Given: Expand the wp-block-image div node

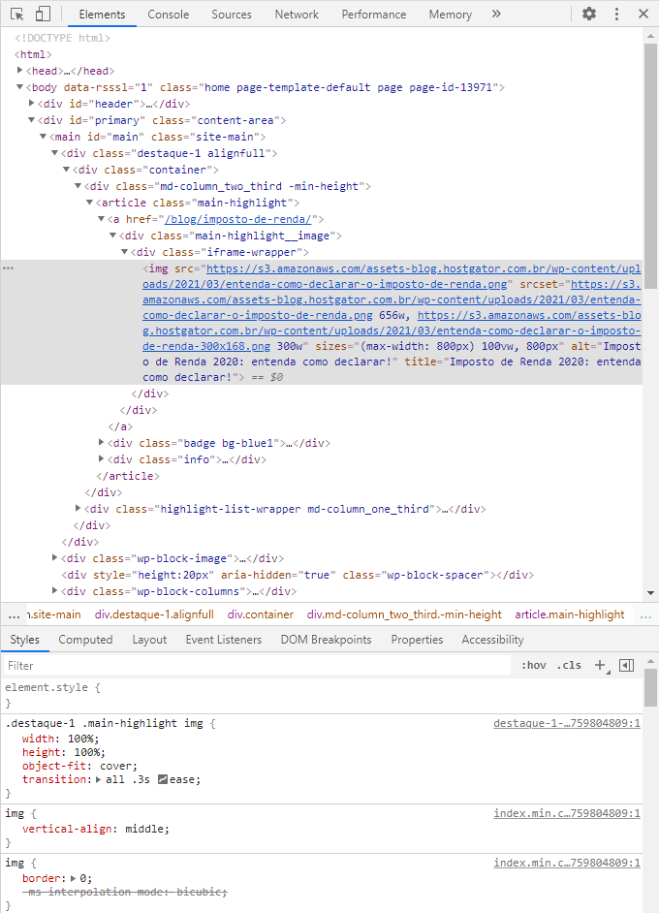Looking at the screenshot, I should click(55, 558).
